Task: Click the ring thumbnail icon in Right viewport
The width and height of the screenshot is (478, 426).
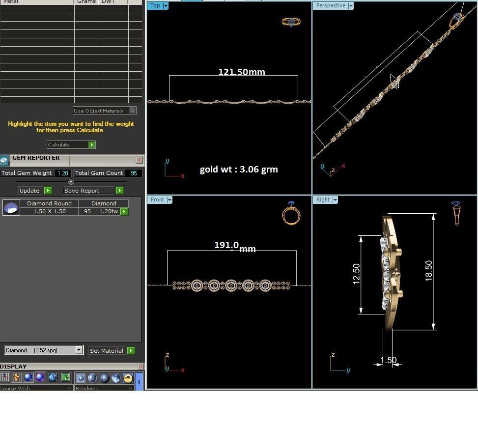Action: click(x=456, y=213)
